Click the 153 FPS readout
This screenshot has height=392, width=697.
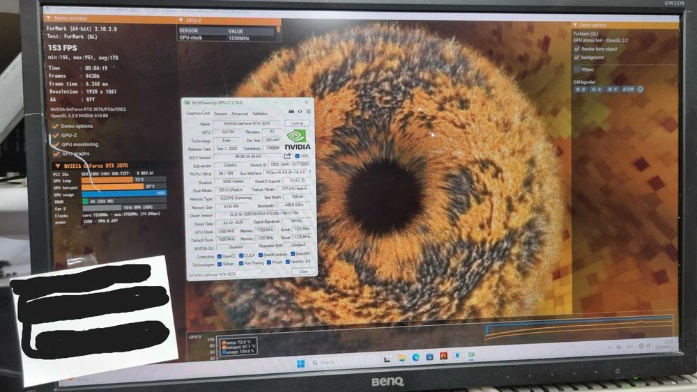[x=63, y=47]
